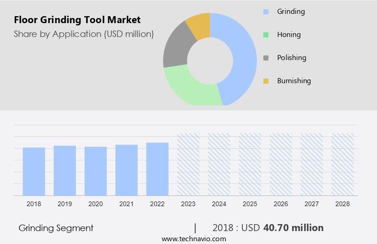Click the yellow Burnishing legend swatch
This screenshot has width=377, height=244.
[266, 81]
